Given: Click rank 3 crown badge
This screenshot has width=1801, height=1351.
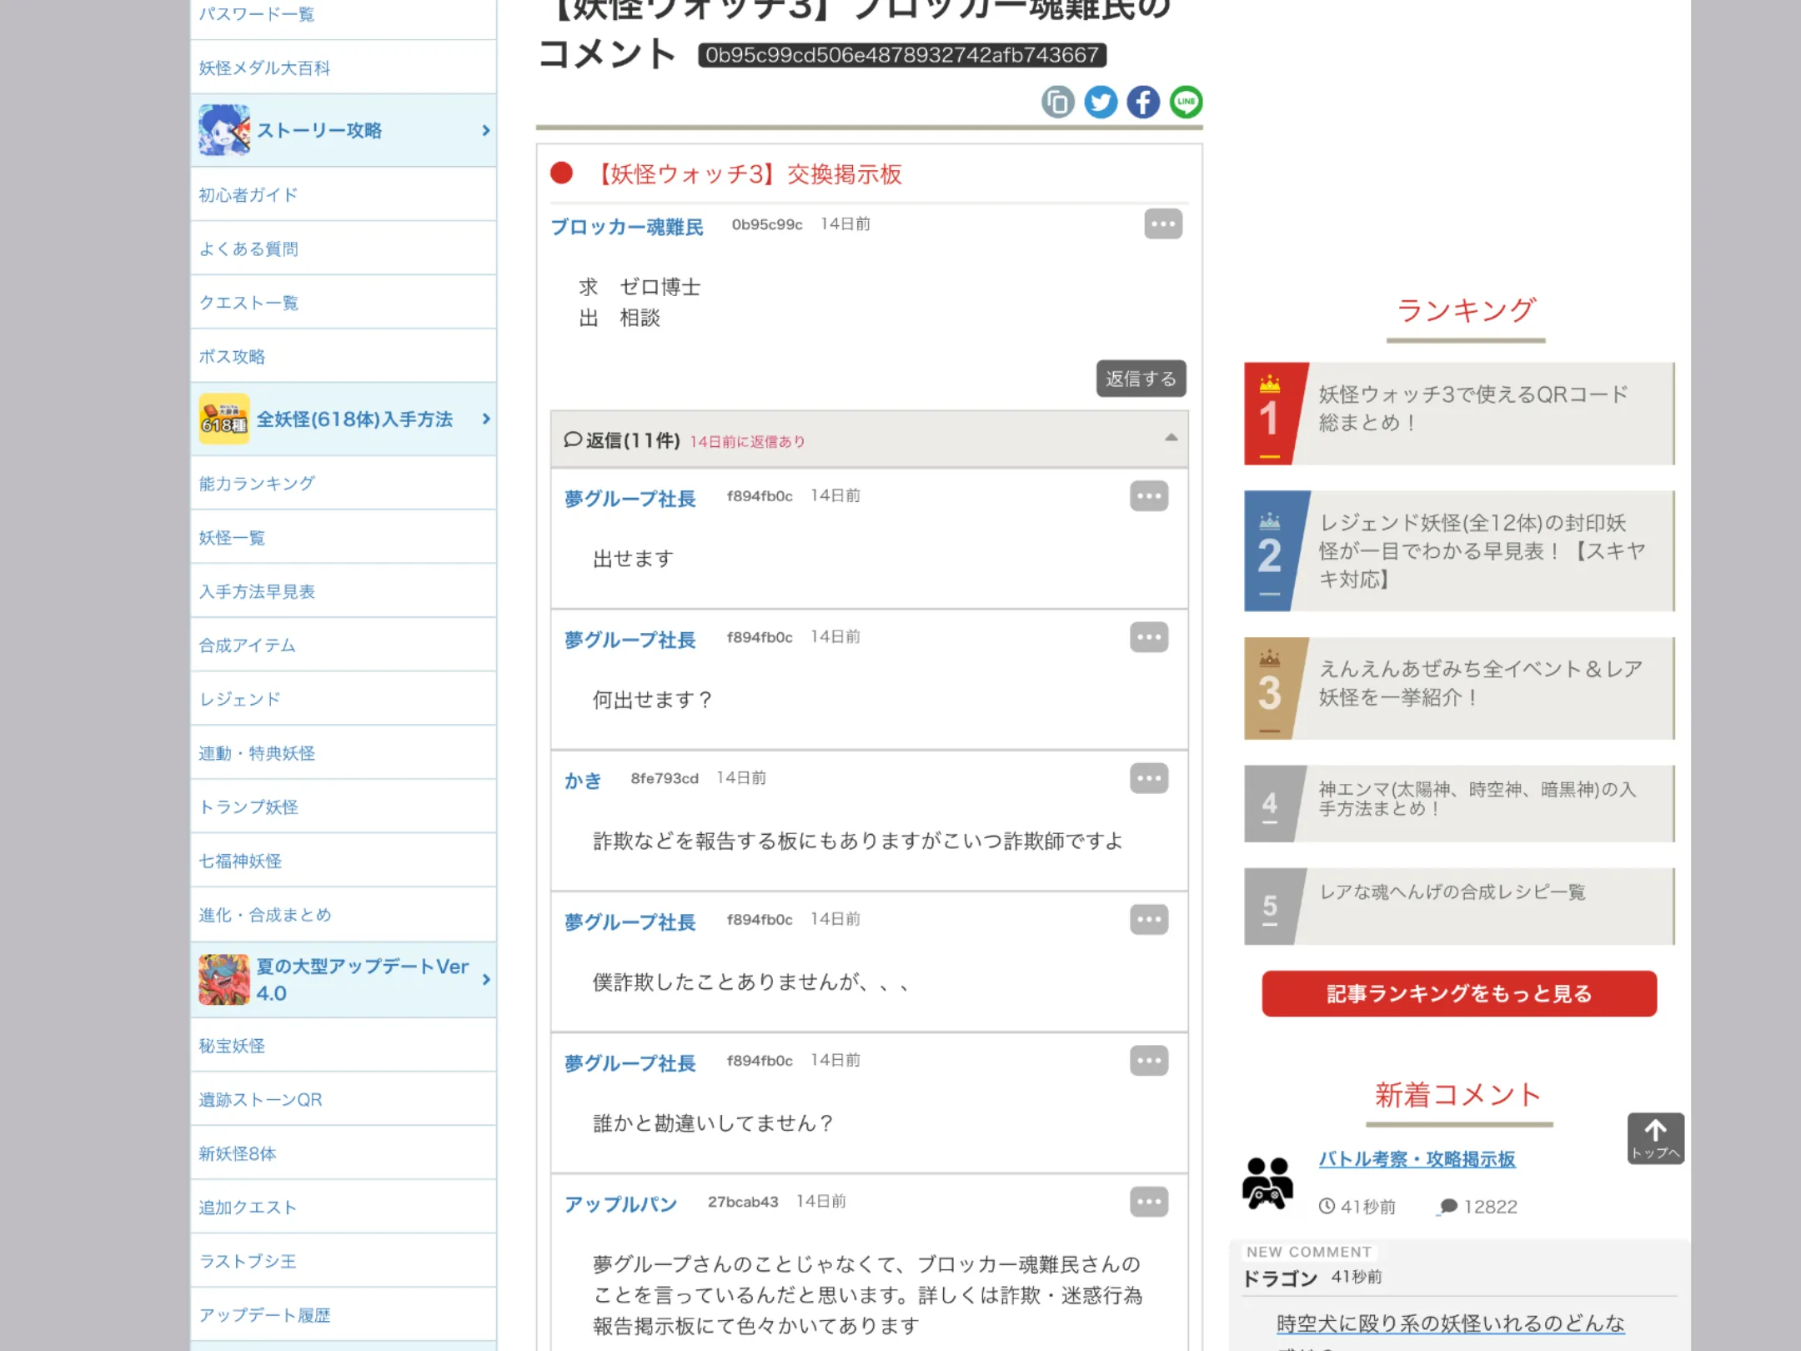Looking at the screenshot, I should point(1270,688).
